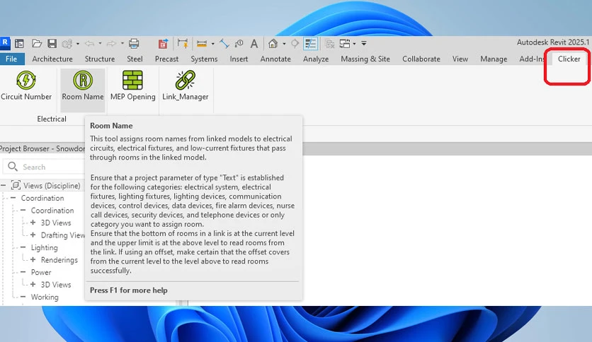Open the Synchronize dropdown arrow
This screenshot has width=592, height=342.
(78, 44)
